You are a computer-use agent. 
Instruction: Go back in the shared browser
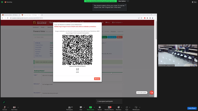tap(2, 18)
